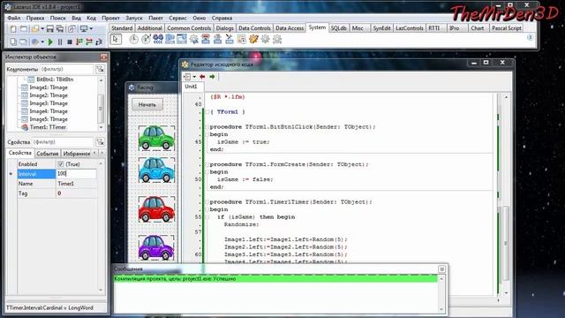
Task: Click the green compilation success message
Action: (x=275, y=279)
